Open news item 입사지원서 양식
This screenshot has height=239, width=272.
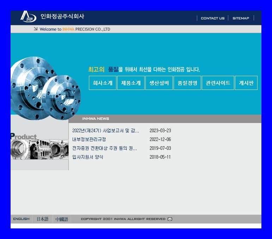(87, 157)
